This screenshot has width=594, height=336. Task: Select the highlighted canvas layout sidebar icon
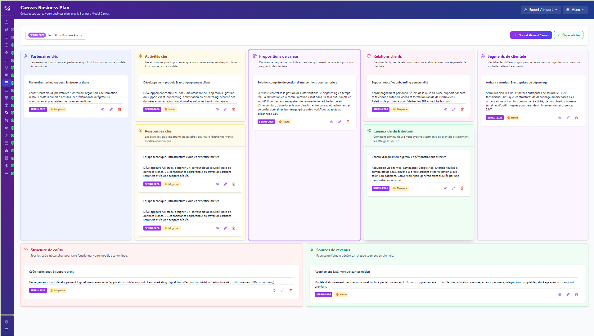click(7, 83)
